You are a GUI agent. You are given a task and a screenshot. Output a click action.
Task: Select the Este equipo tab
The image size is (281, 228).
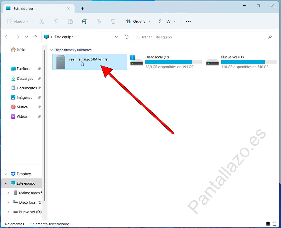tap(39, 9)
